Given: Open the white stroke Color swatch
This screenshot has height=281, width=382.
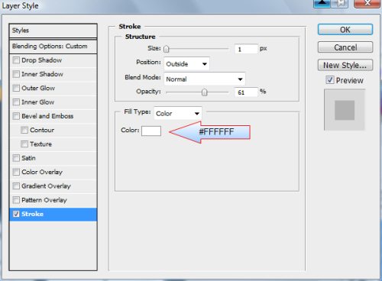Looking at the screenshot, I should (x=151, y=131).
